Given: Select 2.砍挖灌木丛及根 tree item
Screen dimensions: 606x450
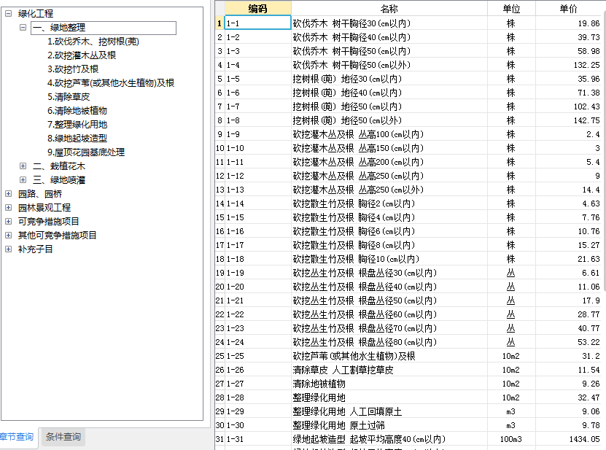Looking at the screenshot, I should point(82,55).
